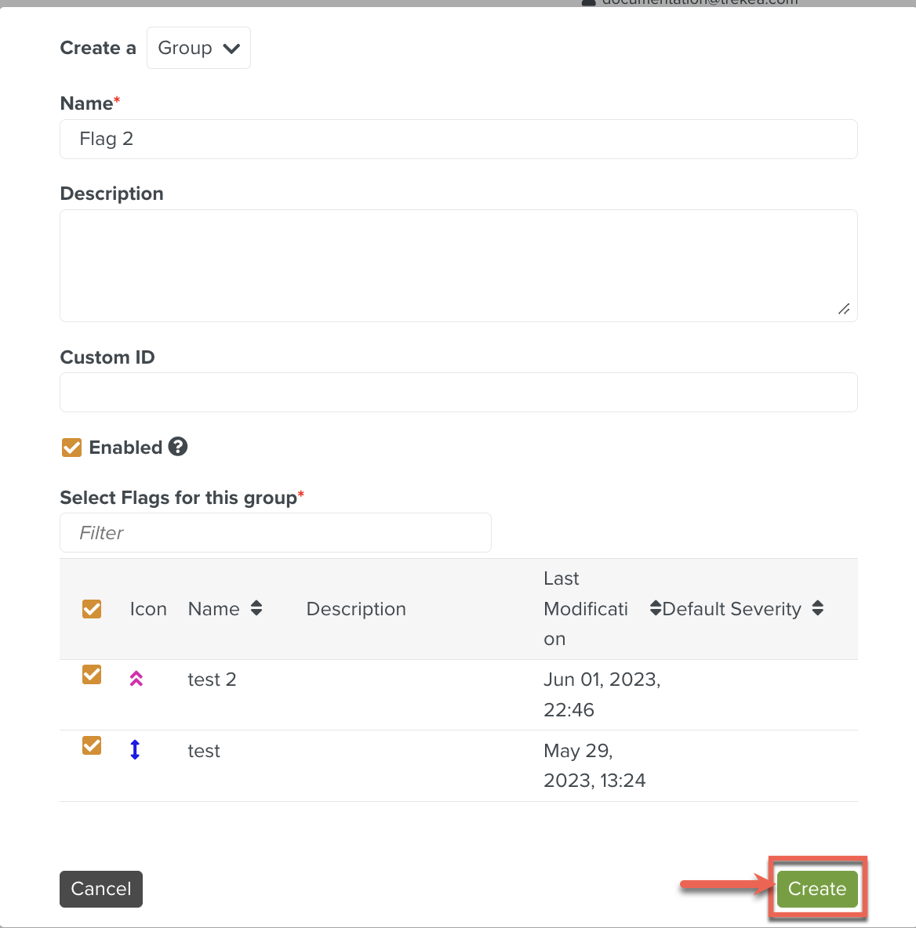916x928 pixels.
Task: Click the blue up-down arrow icon for test
Action: pyautogui.click(x=135, y=750)
